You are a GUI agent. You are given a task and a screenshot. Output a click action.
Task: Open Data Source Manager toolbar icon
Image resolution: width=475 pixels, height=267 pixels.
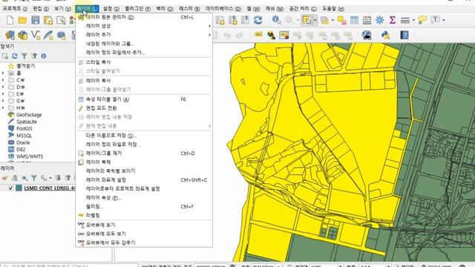pos(10,35)
